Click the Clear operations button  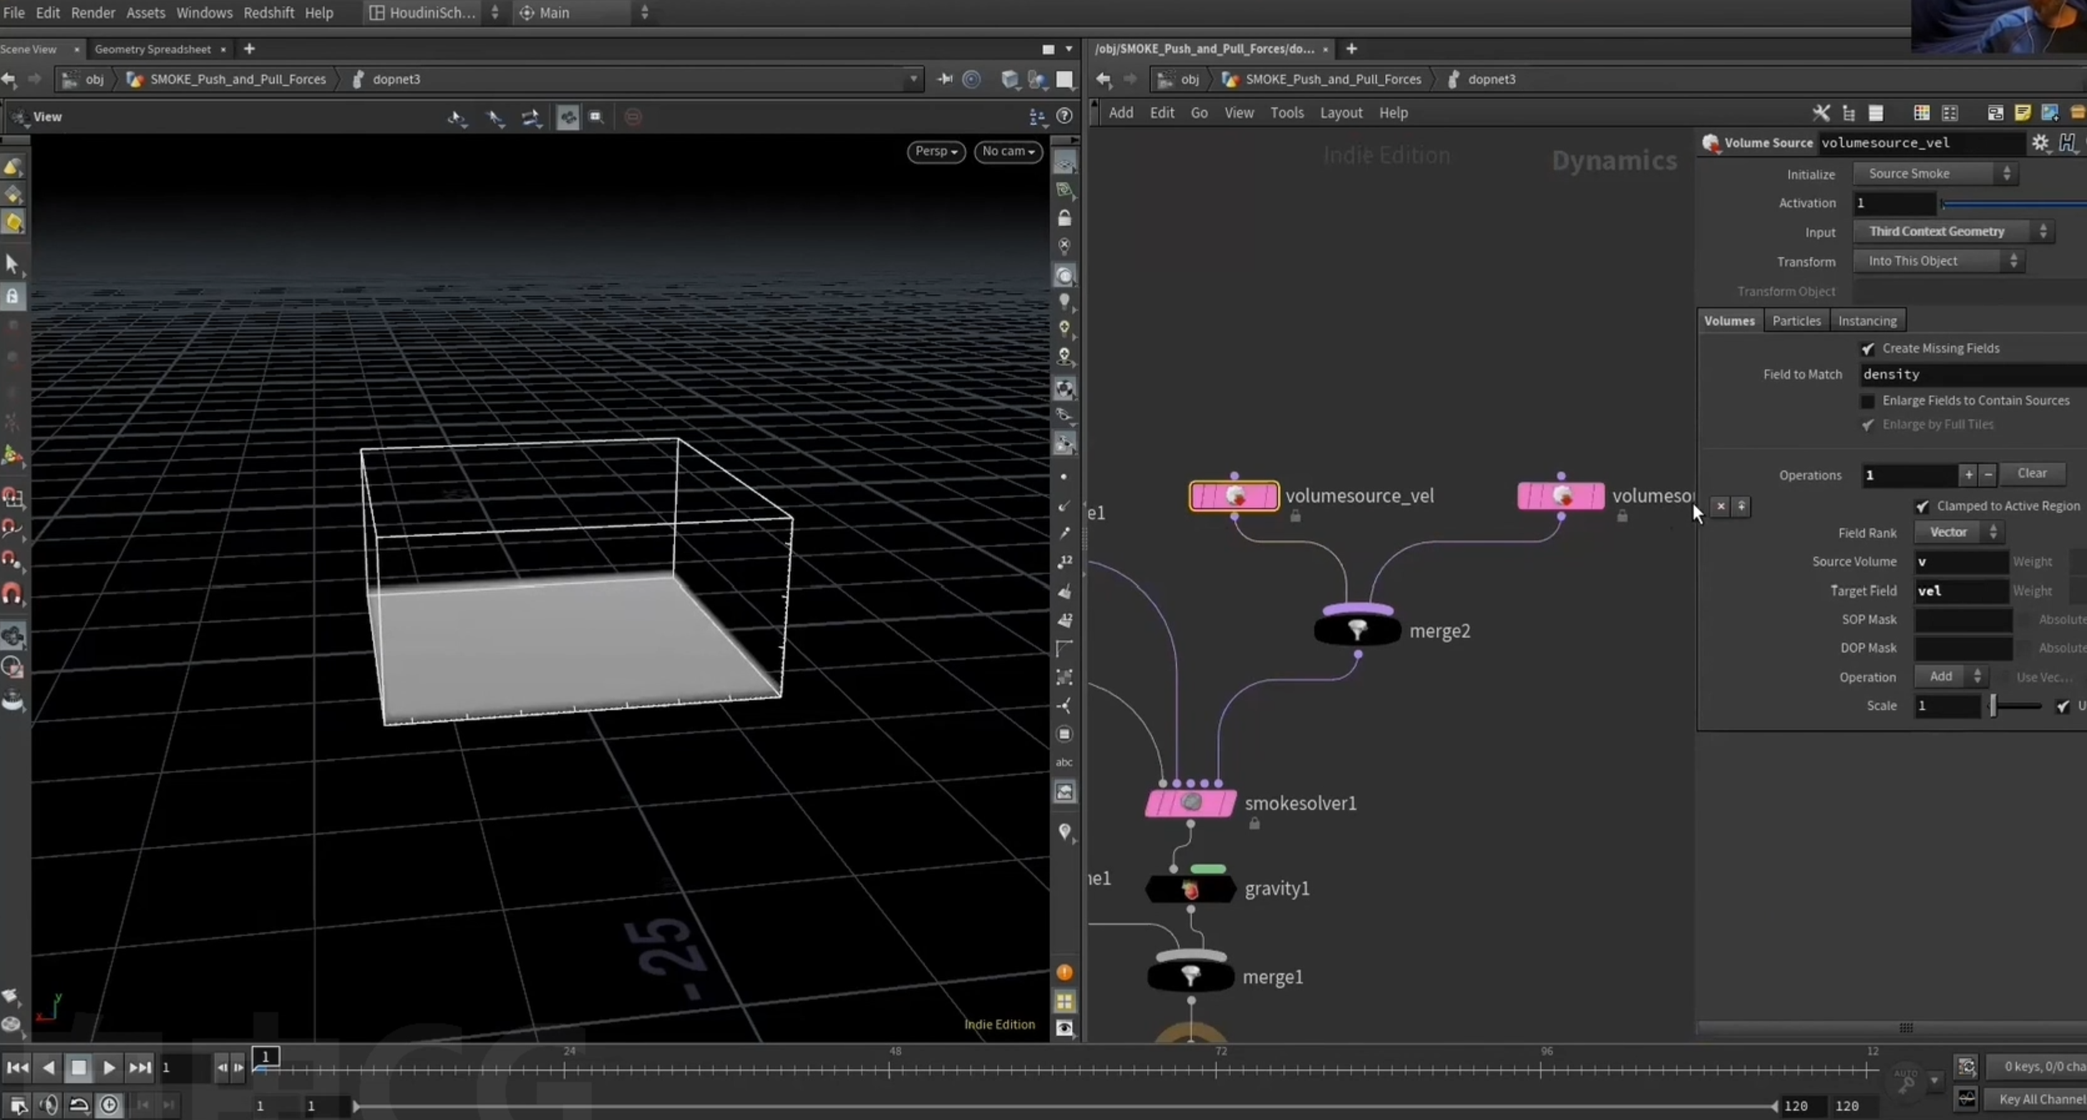pos(2032,474)
